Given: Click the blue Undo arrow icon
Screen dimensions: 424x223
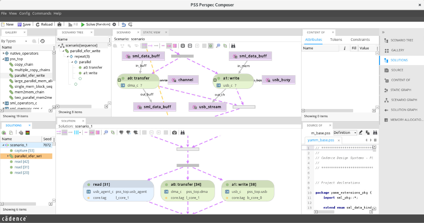Looking at the screenshot, I should (x=124, y=24).
